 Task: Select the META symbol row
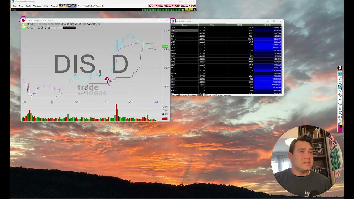coord(226,39)
